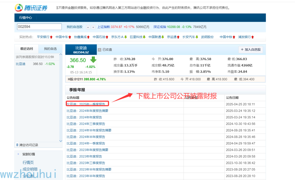The height and width of the screenshot is (180, 295).
Task: Switch to the 我的自选 tab
Action: [x=50, y=49]
